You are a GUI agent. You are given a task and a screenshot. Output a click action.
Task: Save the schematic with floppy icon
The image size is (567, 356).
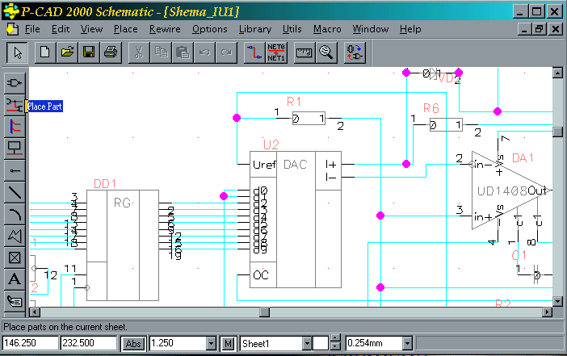click(x=89, y=52)
